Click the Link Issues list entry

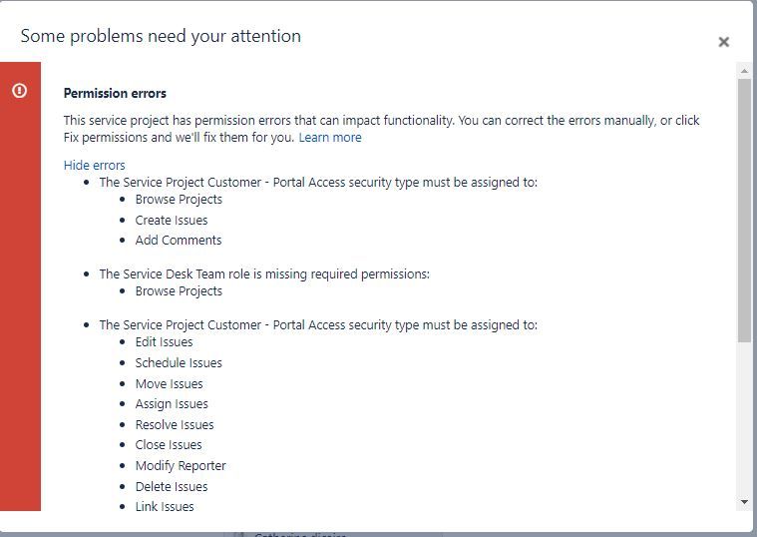[x=165, y=506]
